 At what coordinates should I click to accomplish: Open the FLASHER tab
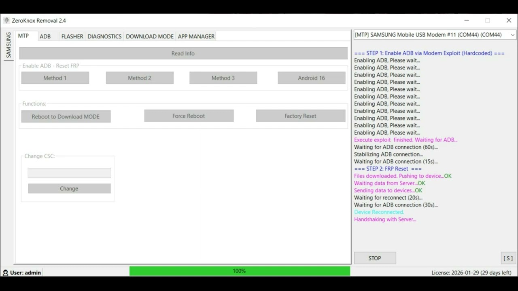pos(72,36)
